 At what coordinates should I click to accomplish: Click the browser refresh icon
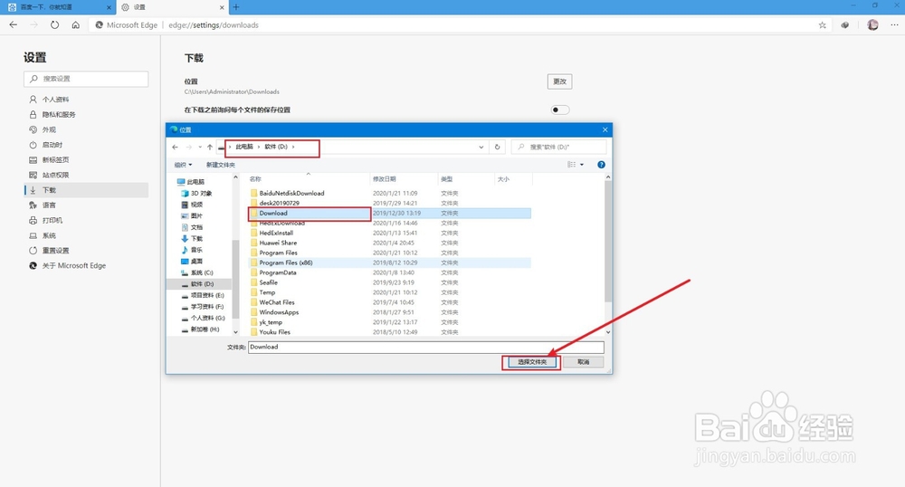pos(54,24)
